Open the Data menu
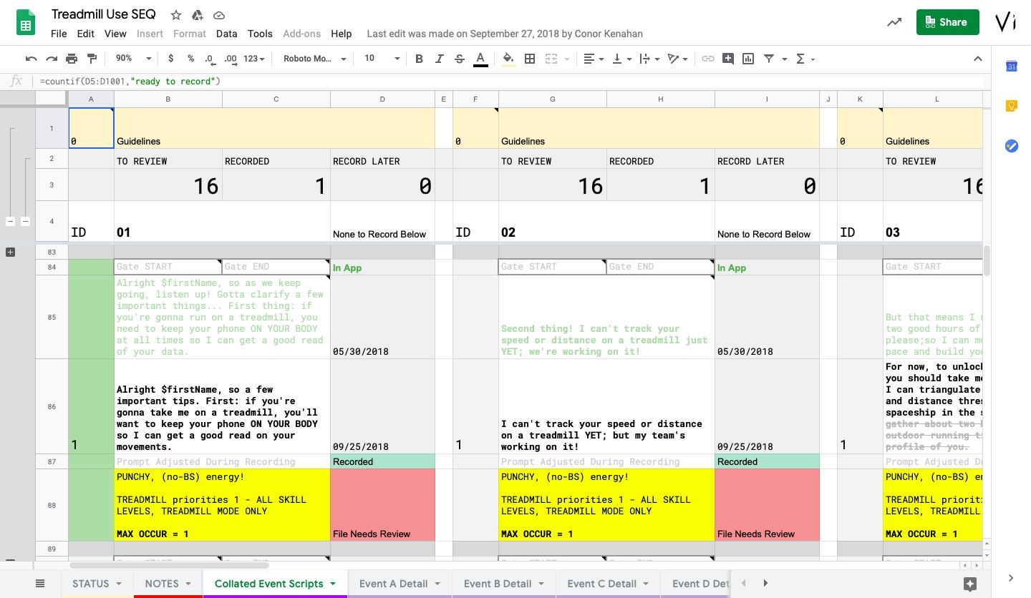Image resolution: width=1031 pixels, height=598 pixels. point(226,34)
